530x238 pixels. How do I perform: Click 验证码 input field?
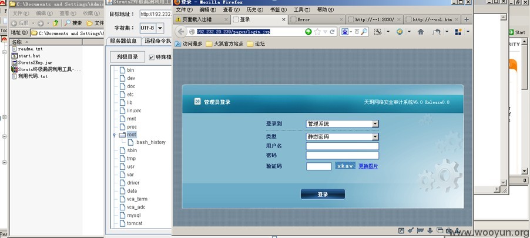318,166
